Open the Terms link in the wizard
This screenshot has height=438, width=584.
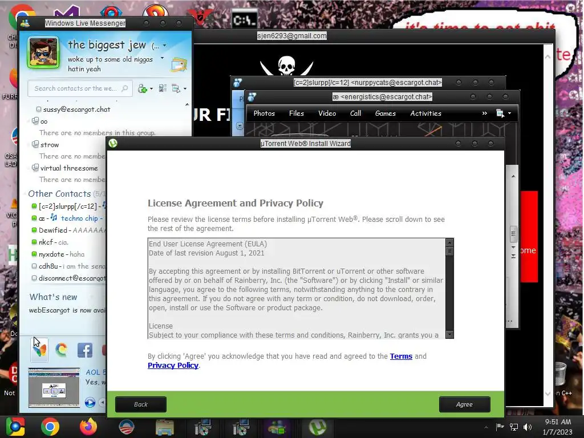click(x=401, y=356)
